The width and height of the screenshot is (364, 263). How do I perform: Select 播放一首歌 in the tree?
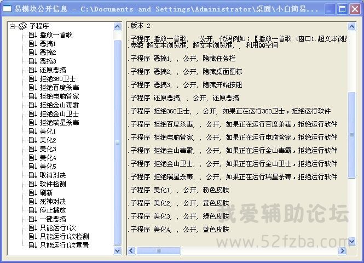56,35
